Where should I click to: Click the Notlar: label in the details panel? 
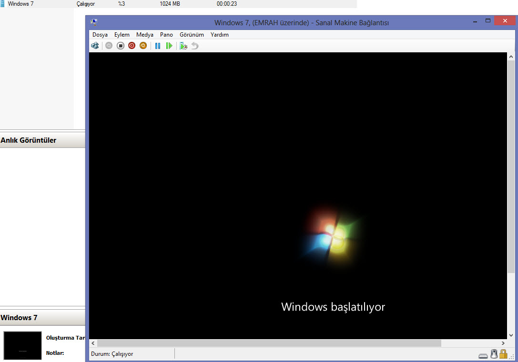pos(55,353)
